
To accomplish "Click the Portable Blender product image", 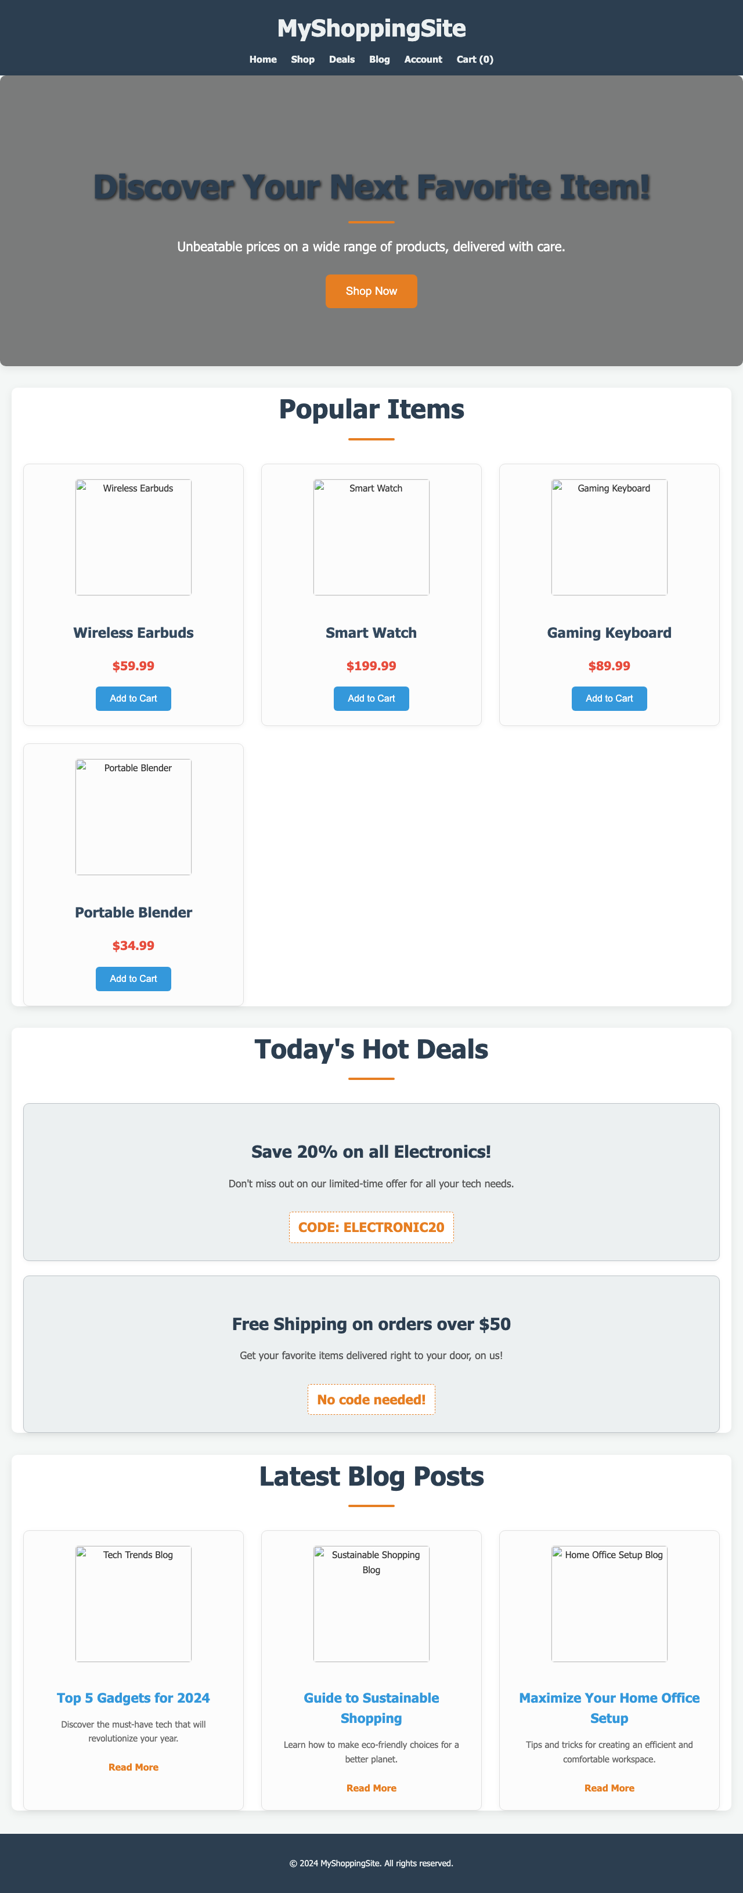I will point(133,818).
